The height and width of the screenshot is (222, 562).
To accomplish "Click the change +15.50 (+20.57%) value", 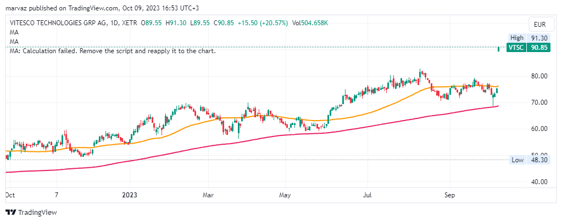I will 262,23.
